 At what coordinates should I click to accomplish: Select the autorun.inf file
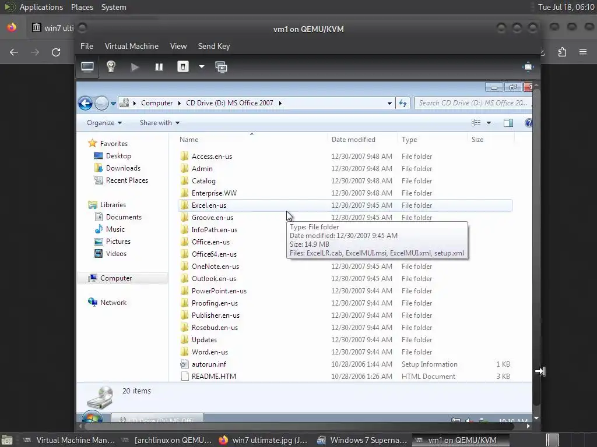click(x=209, y=364)
